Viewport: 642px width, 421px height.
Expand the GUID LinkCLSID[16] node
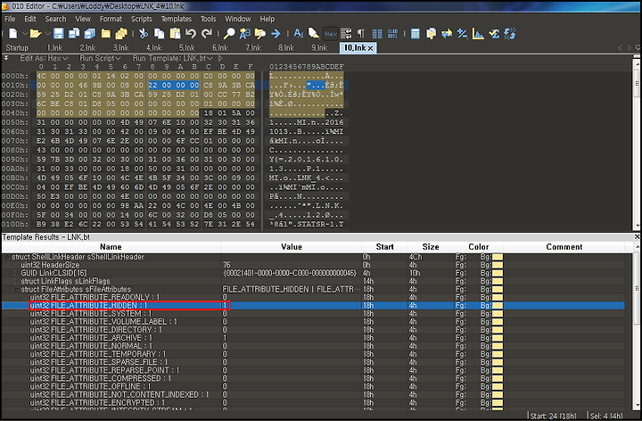point(15,273)
